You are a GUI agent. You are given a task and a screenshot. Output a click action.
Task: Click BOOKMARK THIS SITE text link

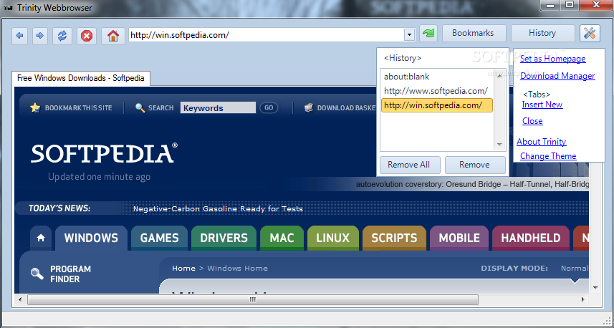click(78, 108)
